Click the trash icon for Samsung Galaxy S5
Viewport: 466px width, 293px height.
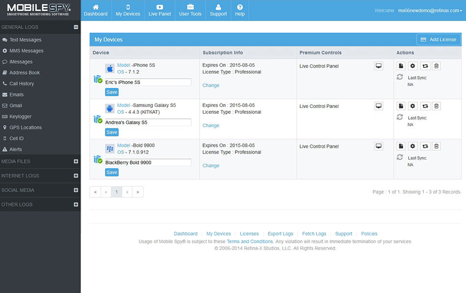pyautogui.click(x=436, y=106)
